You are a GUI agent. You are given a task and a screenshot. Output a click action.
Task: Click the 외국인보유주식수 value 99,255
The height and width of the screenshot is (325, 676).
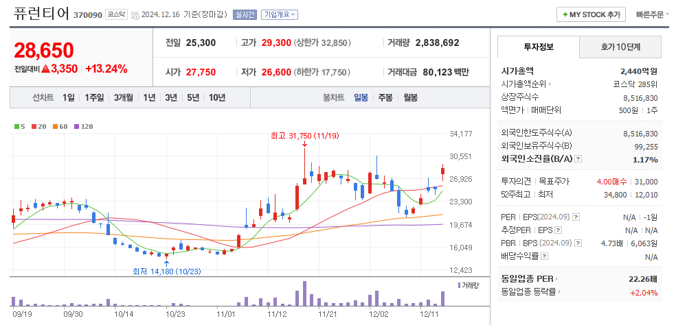(x=646, y=146)
